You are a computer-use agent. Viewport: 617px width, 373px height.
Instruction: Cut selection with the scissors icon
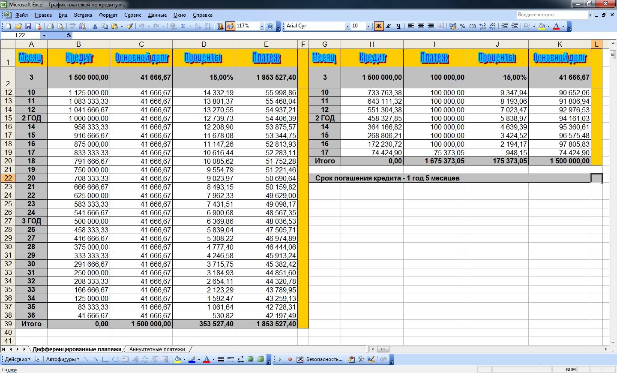tap(95, 26)
